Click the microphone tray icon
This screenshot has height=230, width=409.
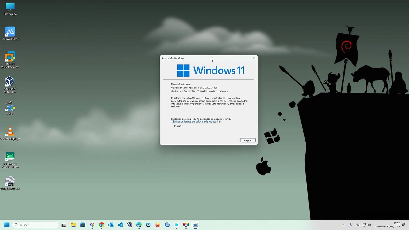click(351, 225)
